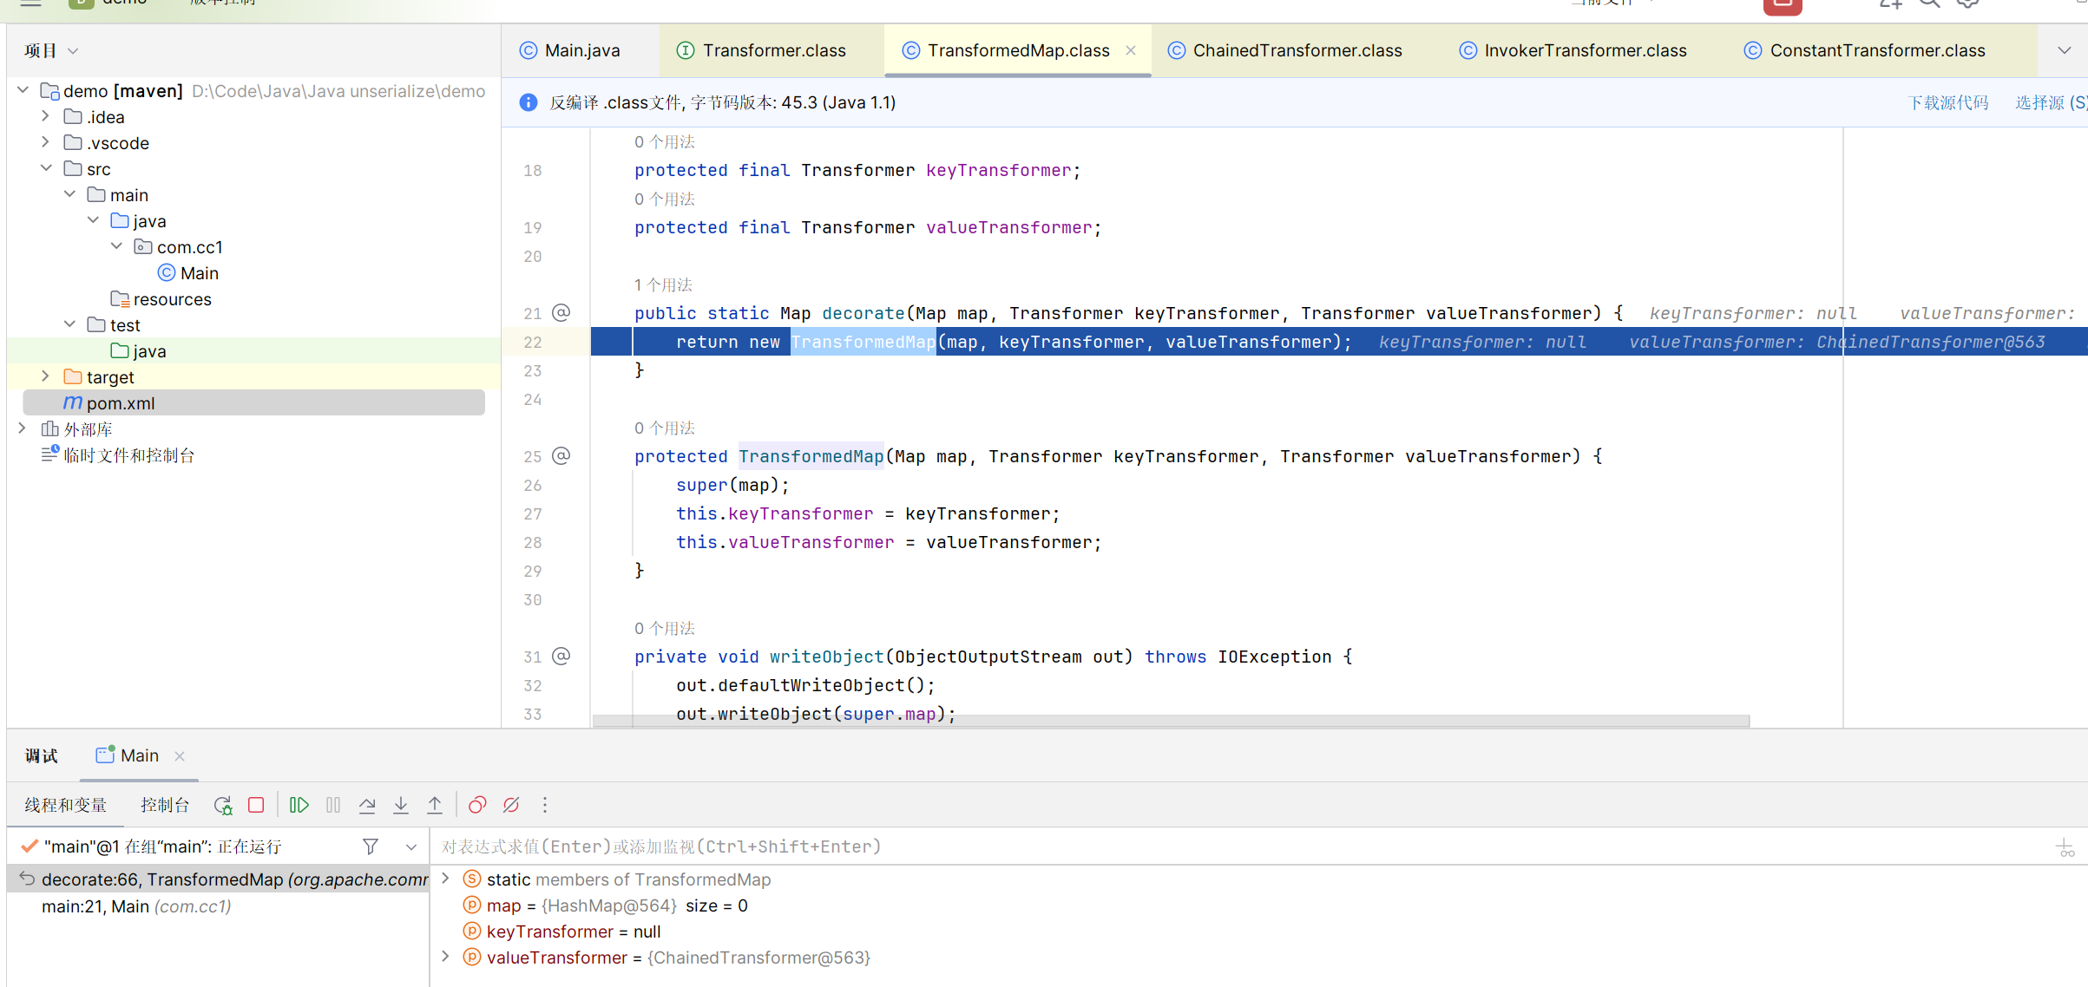Image resolution: width=2088 pixels, height=987 pixels.
Task: Click the Pause program icon
Action: (333, 806)
